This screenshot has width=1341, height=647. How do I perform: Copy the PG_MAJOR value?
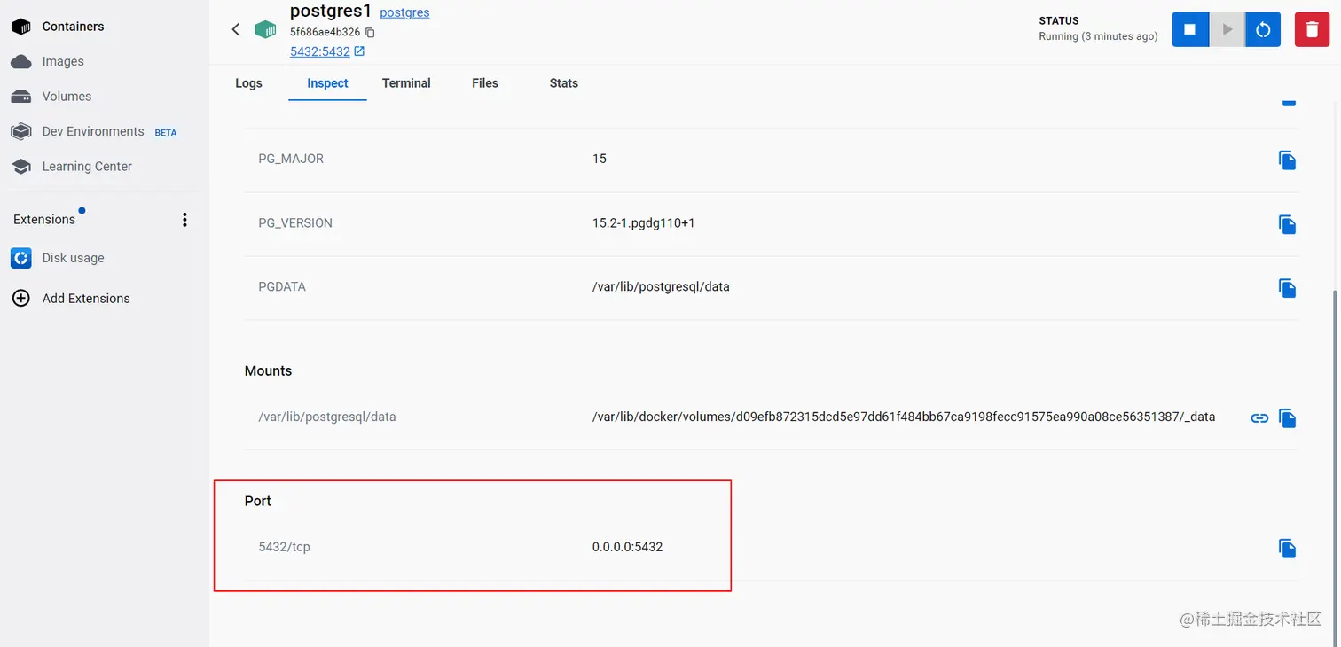(1287, 160)
